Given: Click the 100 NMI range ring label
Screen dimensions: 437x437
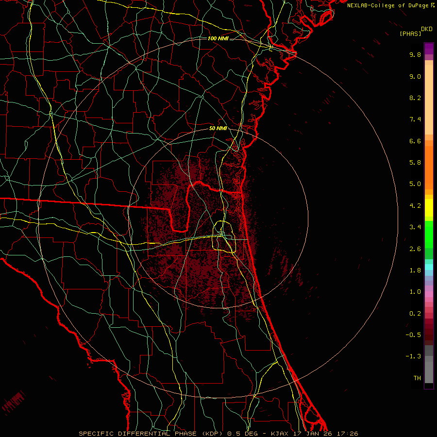Looking at the screenshot, I should pyautogui.click(x=218, y=38).
